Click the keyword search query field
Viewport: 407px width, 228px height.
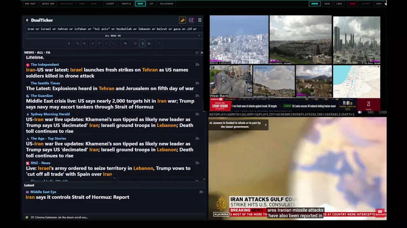(114, 29)
